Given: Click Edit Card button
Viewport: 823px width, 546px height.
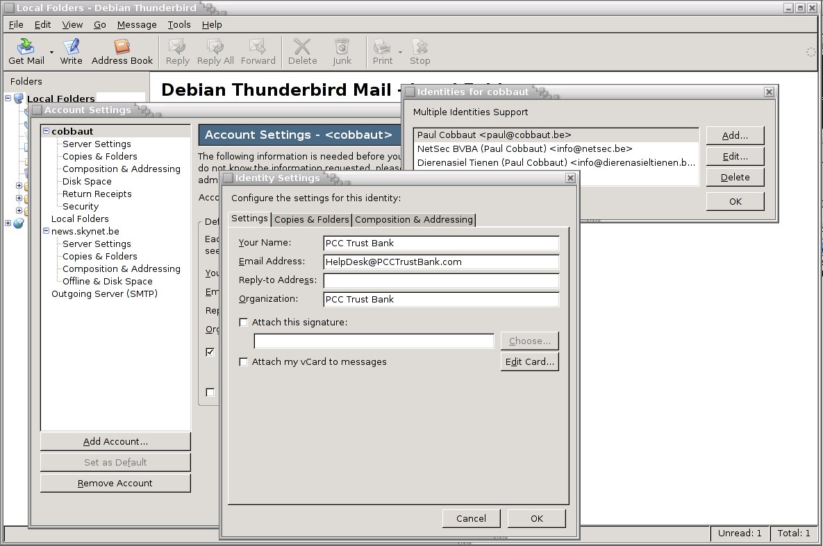Looking at the screenshot, I should click(530, 361).
